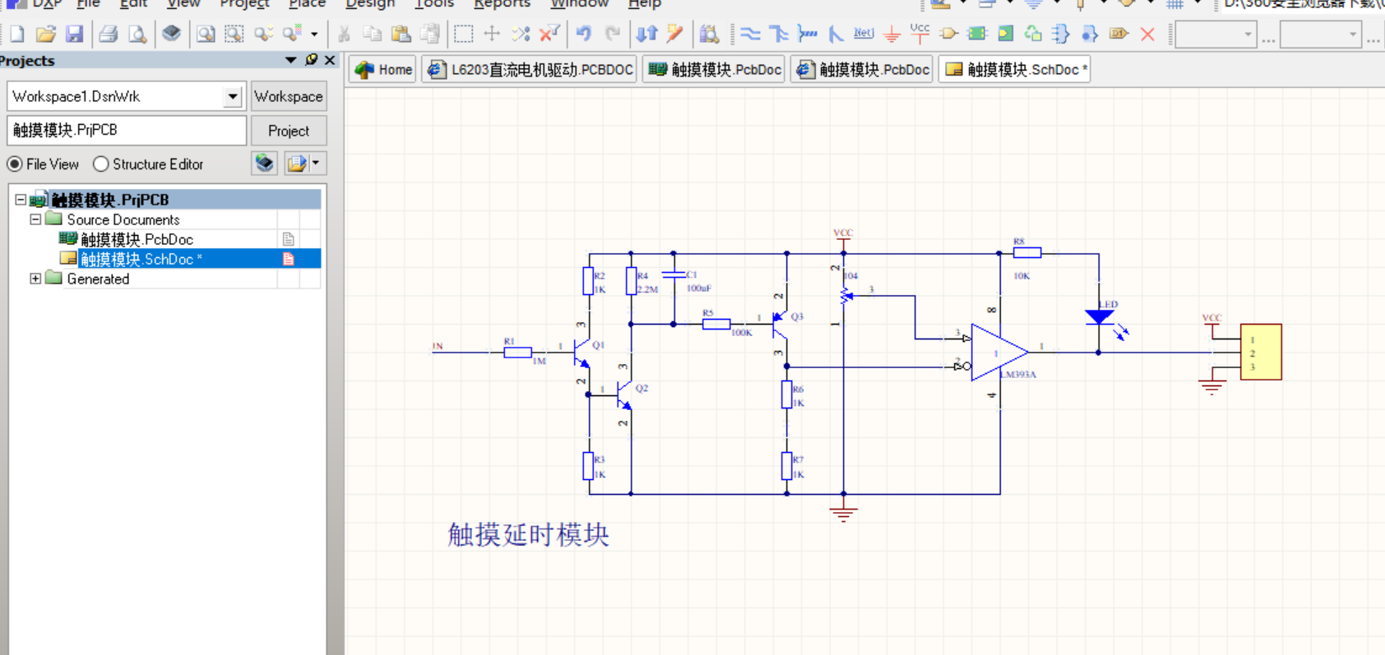Switch to Structure Editor radio option
The image size is (1385, 655).
tap(101, 164)
